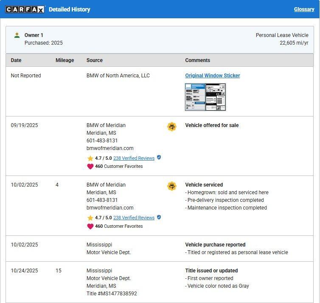
Task: Click bmwofmeridian.com in 10/02/2025 row
Action: (x=110, y=208)
